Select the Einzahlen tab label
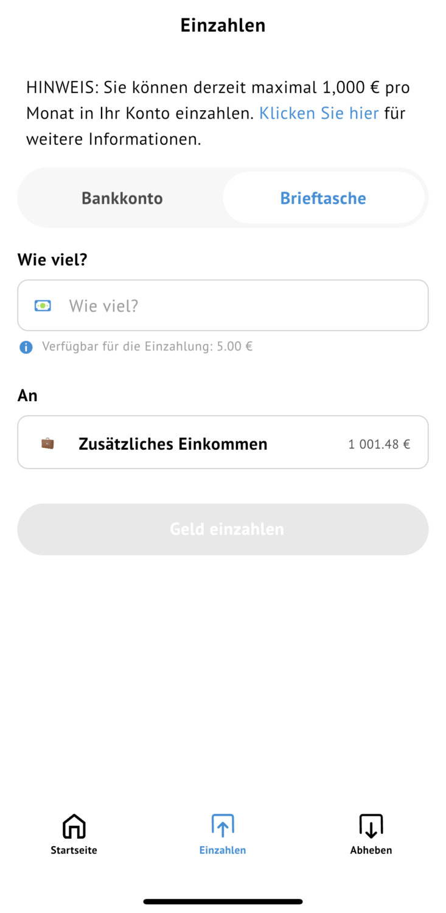 (223, 850)
